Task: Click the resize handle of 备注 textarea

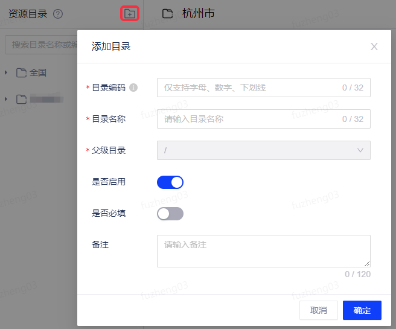Action: coord(367,264)
